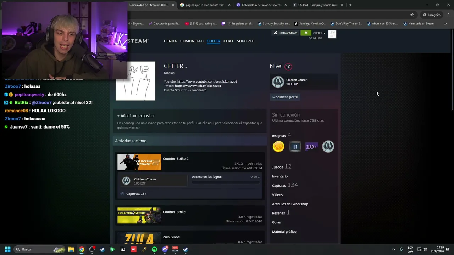This screenshot has width=454, height=255.
Task: Click the CHITER profile avatar image
Action: (x=135, y=81)
